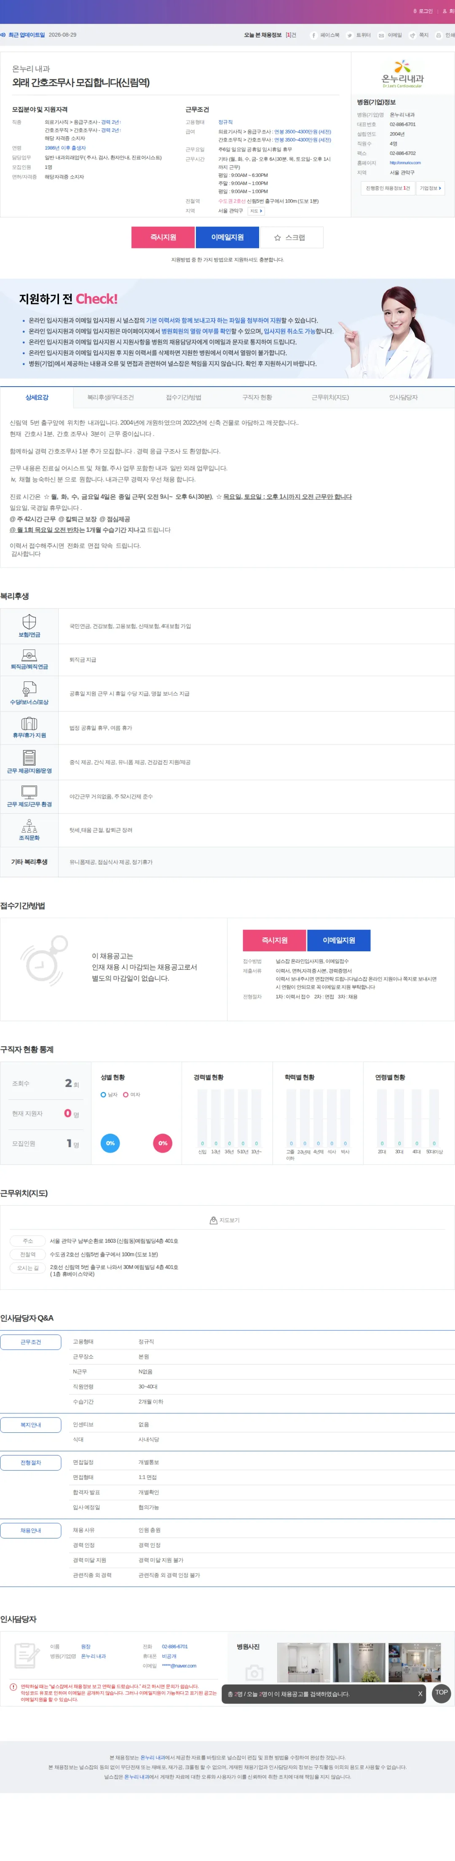Open the first hospital photo thumbnail

[x=303, y=1662]
